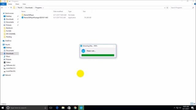
Task: Open the View ribbon tab
Action: [24, 4]
